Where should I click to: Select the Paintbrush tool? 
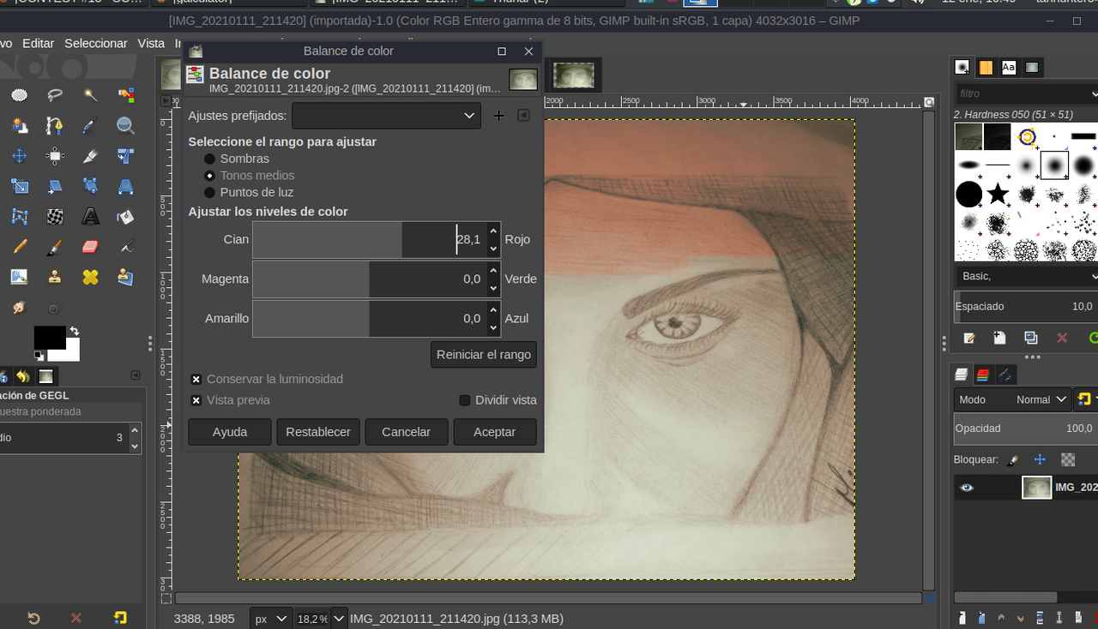coord(55,247)
